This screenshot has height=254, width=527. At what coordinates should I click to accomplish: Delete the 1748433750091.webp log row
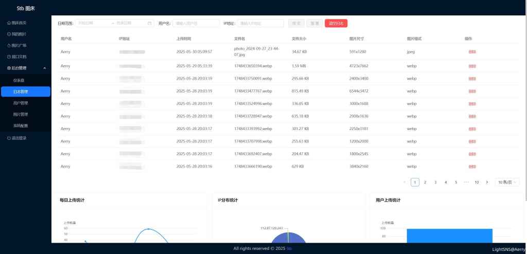coord(472,79)
